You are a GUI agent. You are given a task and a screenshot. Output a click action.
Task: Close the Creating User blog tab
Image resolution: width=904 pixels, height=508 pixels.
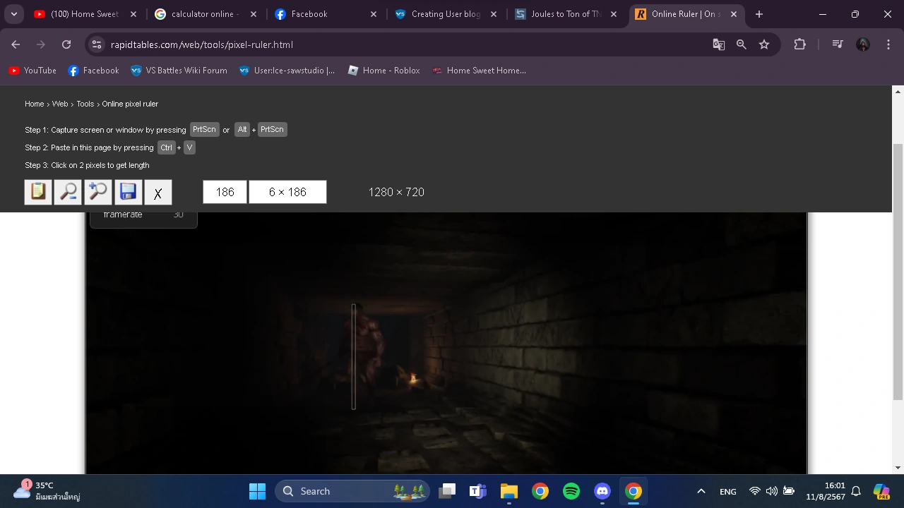(494, 14)
